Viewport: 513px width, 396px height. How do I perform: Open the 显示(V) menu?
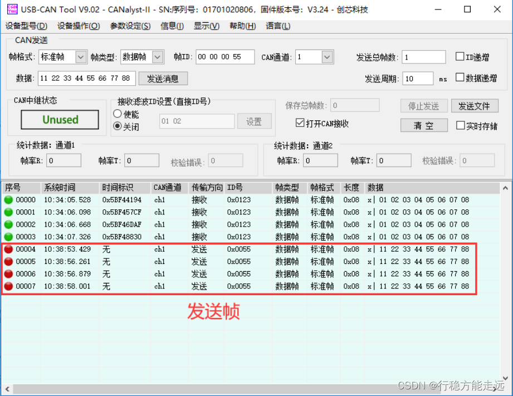click(x=207, y=26)
